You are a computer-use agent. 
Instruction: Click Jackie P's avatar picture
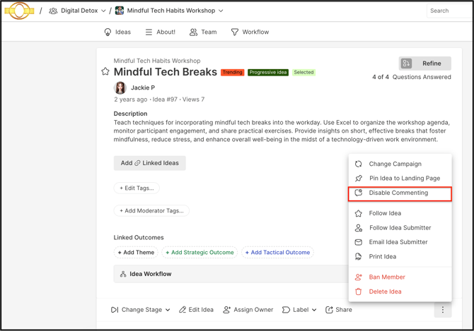pyautogui.click(x=120, y=88)
